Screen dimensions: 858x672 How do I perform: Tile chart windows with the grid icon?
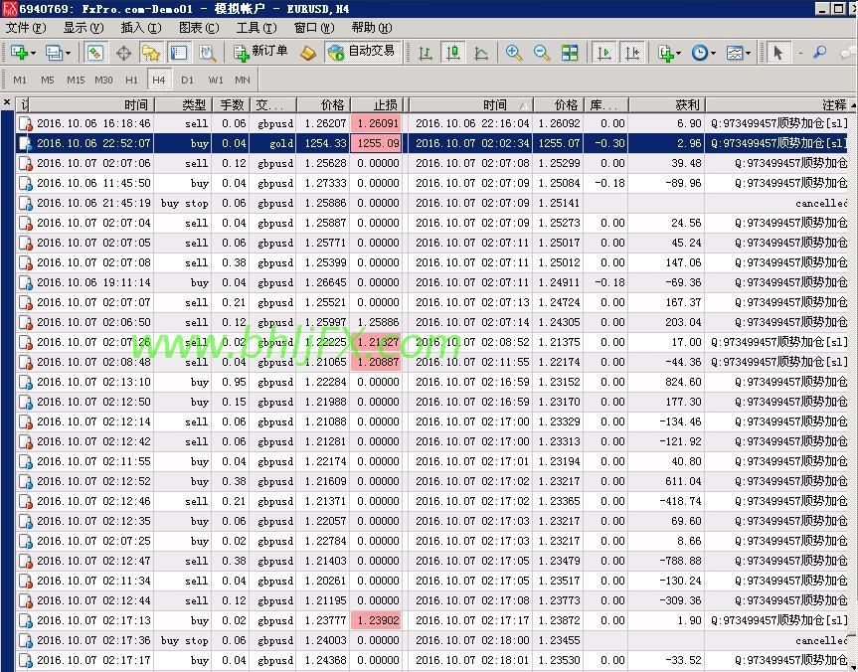pyautogui.click(x=570, y=53)
